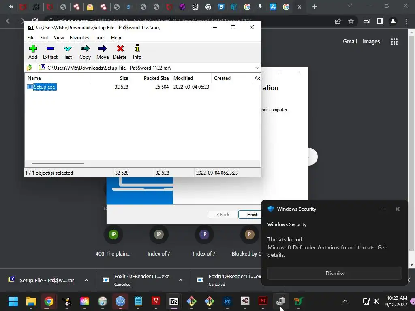Screen dimensions: 415x311
Task: Open the File menu in 7-Zip
Action: click(x=31, y=38)
